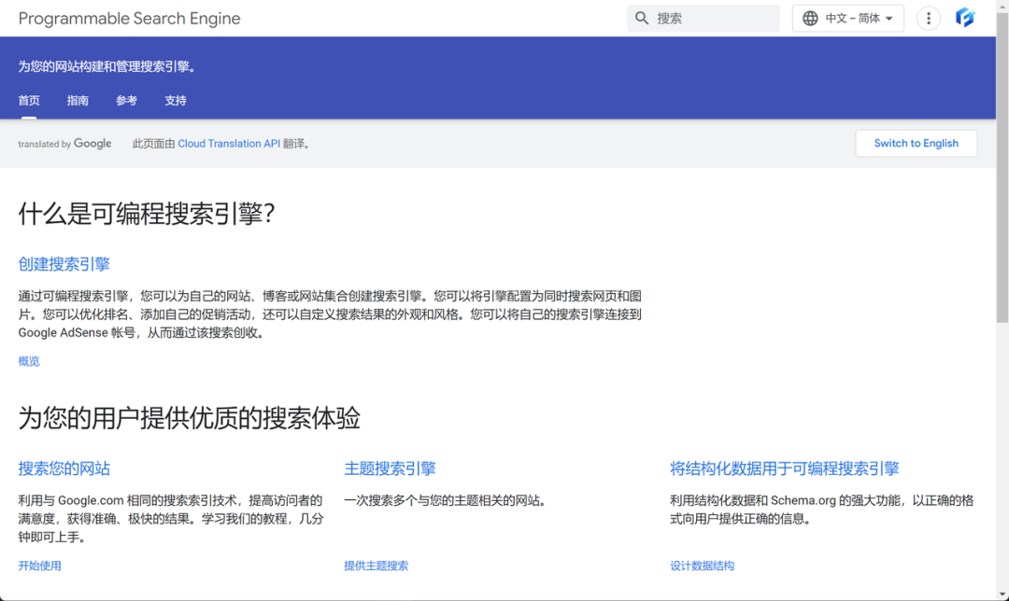
Task: Click the globe language icon
Action: coord(810,18)
